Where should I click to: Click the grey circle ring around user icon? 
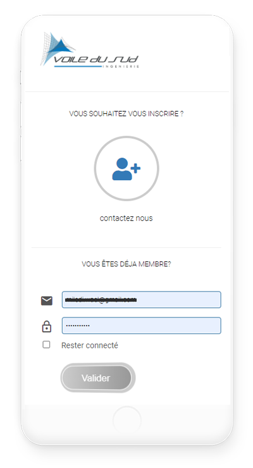coord(126,168)
